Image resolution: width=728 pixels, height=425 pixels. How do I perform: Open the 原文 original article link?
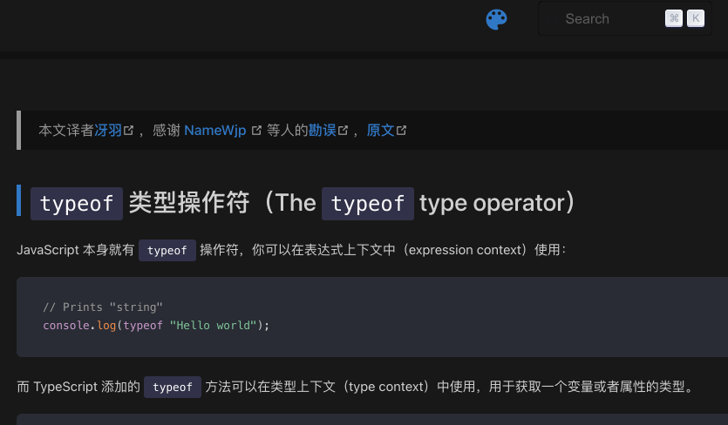click(380, 131)
